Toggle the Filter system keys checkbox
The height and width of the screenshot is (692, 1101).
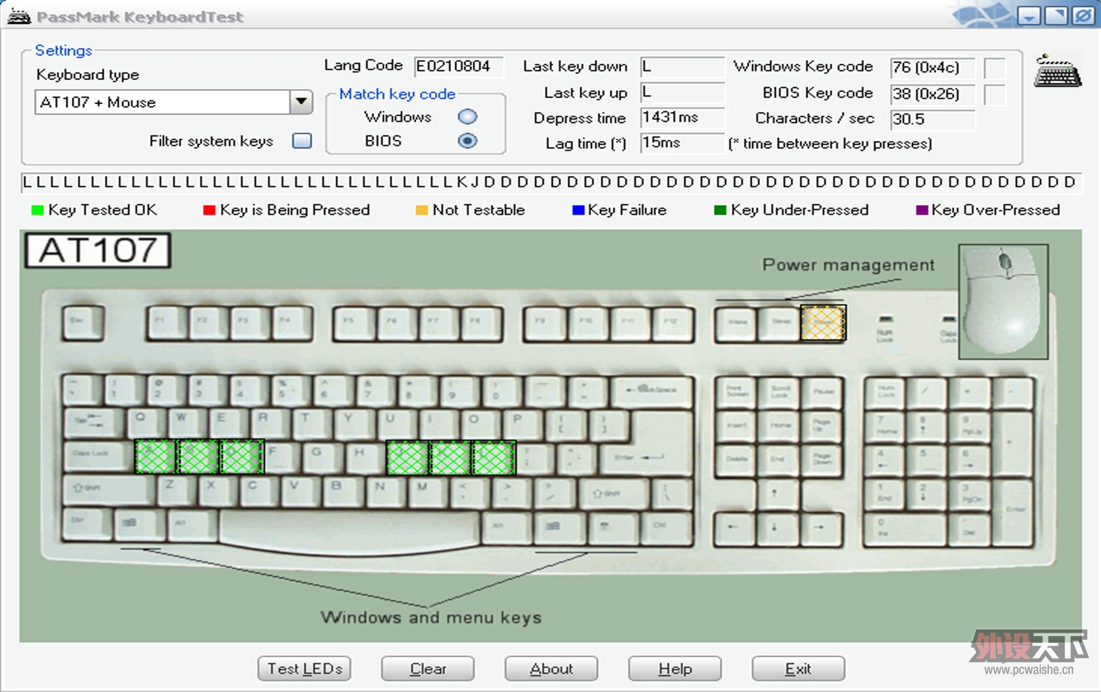pyautogui.click(x=302, y=140)
